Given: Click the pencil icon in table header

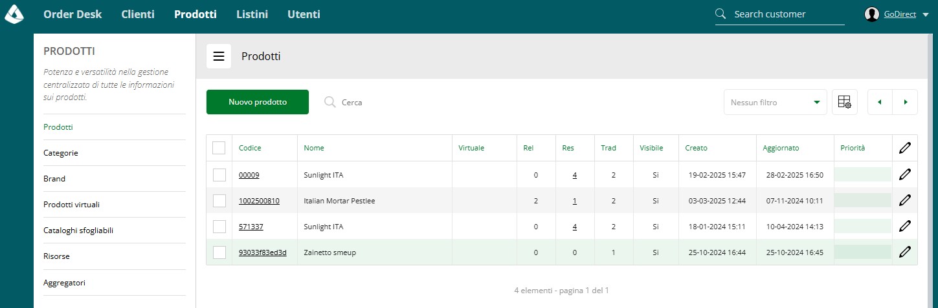Looking at the screenshot, I should click(x=905, y=148).
